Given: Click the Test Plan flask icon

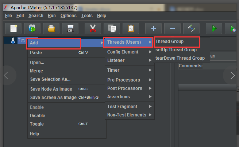Looking at the screenshot, I should (x=13, y=40).
